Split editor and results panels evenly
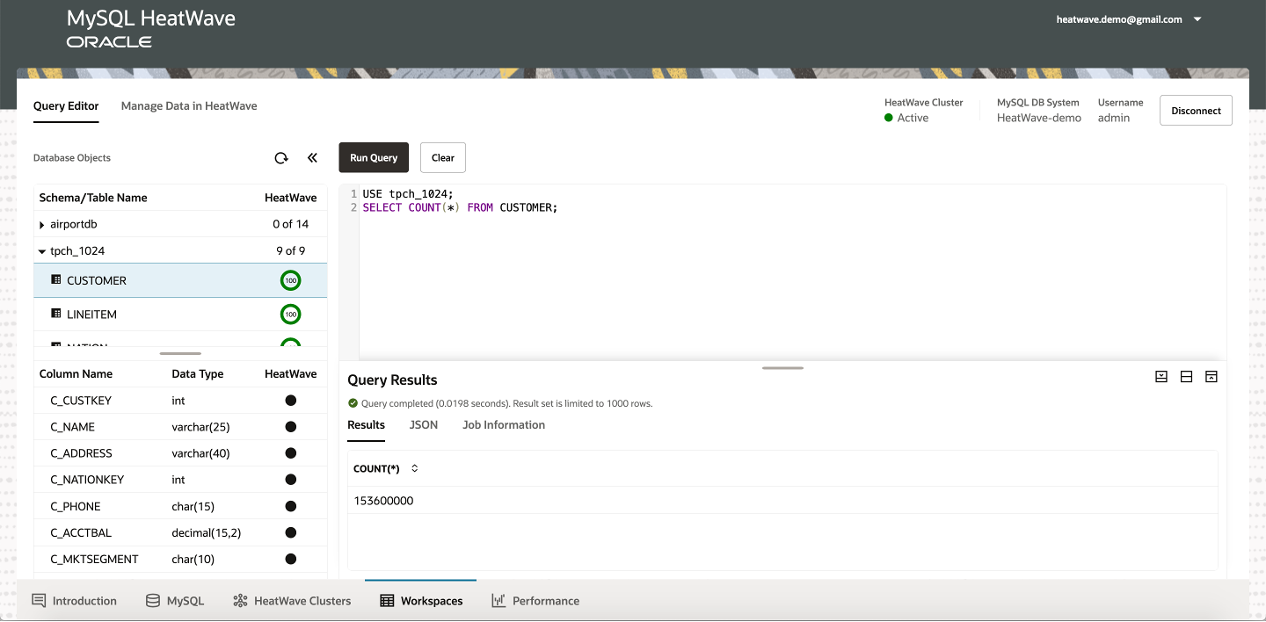1266x622 pixels. click(x=1186, y=376)
